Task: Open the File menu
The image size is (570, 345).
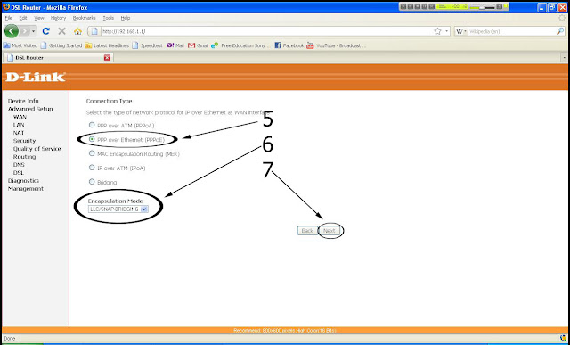Action: point(8,18)
